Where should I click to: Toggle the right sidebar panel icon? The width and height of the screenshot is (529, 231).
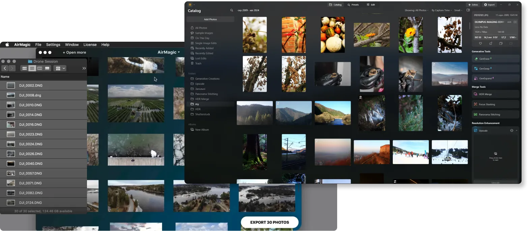[x=468, y=10]
